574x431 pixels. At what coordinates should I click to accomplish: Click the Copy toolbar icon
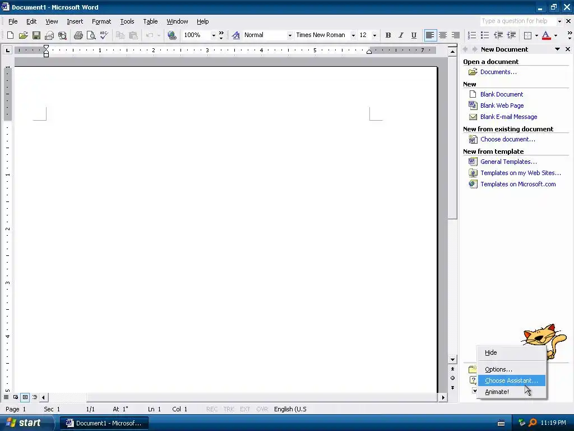tap(120, 35)
